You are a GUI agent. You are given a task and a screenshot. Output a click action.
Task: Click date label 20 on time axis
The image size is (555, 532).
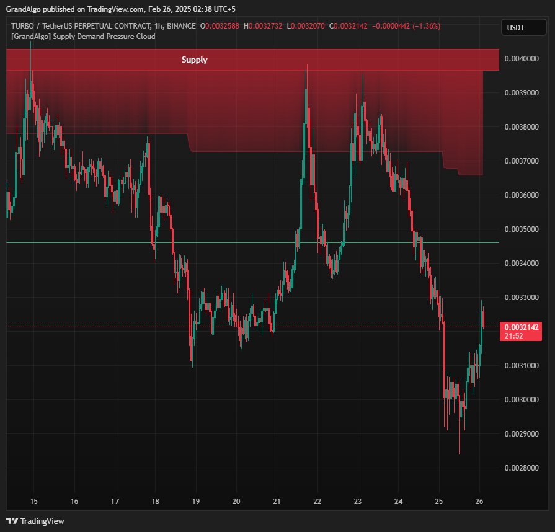point(236,501)
